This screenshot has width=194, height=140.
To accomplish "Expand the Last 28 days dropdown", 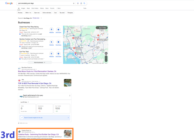I will coord(24,102).
